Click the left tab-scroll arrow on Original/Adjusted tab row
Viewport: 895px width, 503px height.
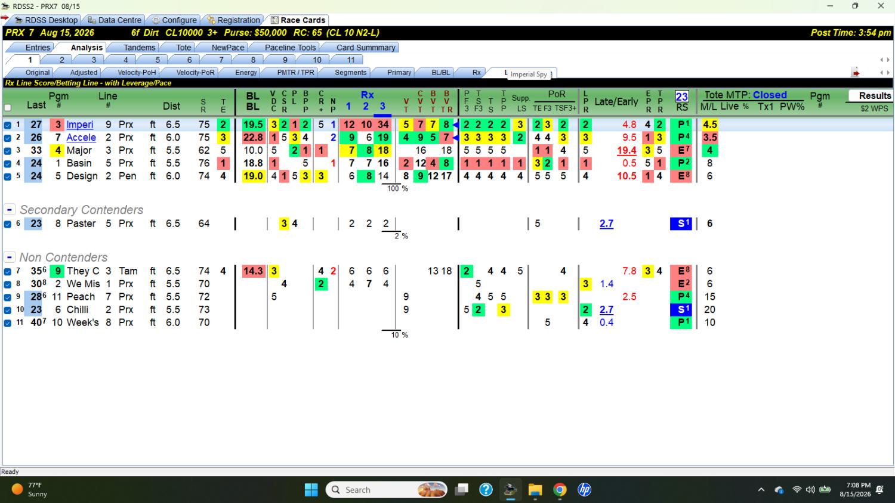[882, 73]
